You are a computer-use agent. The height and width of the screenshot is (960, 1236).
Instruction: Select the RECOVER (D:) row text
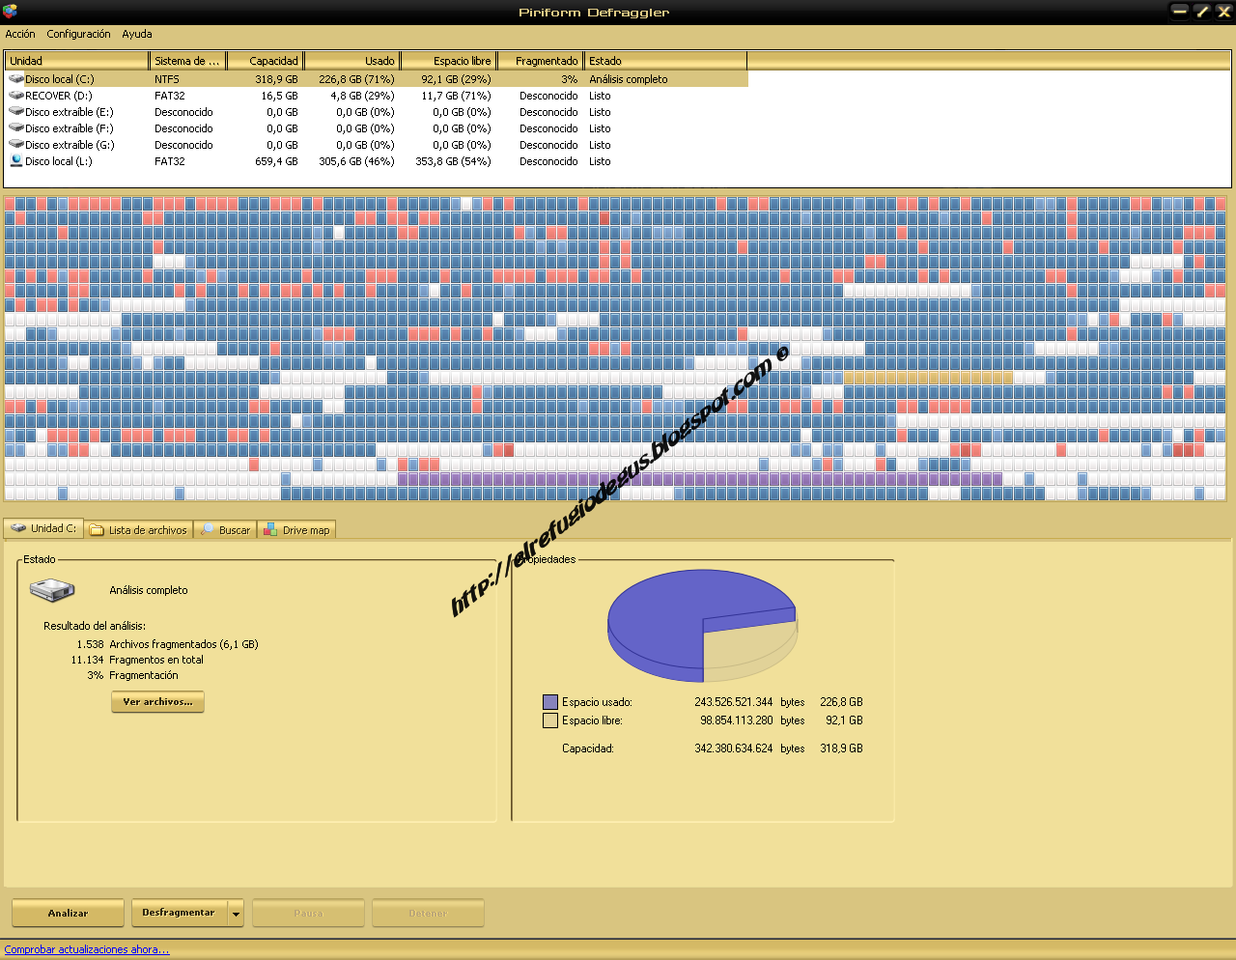59,96
